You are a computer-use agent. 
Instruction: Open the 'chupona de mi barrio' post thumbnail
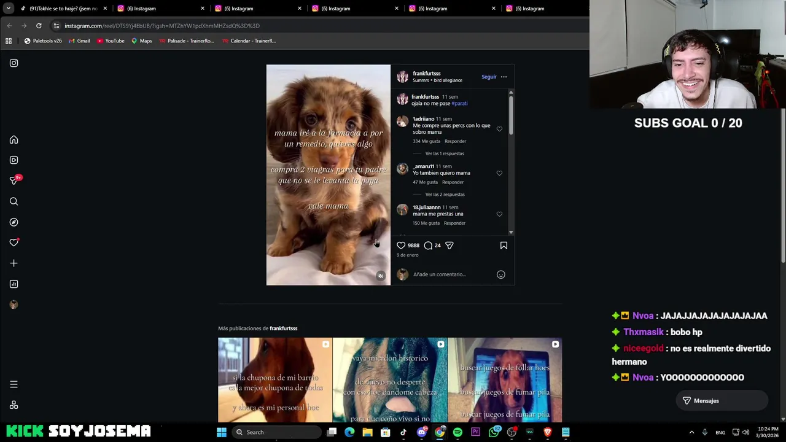tap(275, 380)
